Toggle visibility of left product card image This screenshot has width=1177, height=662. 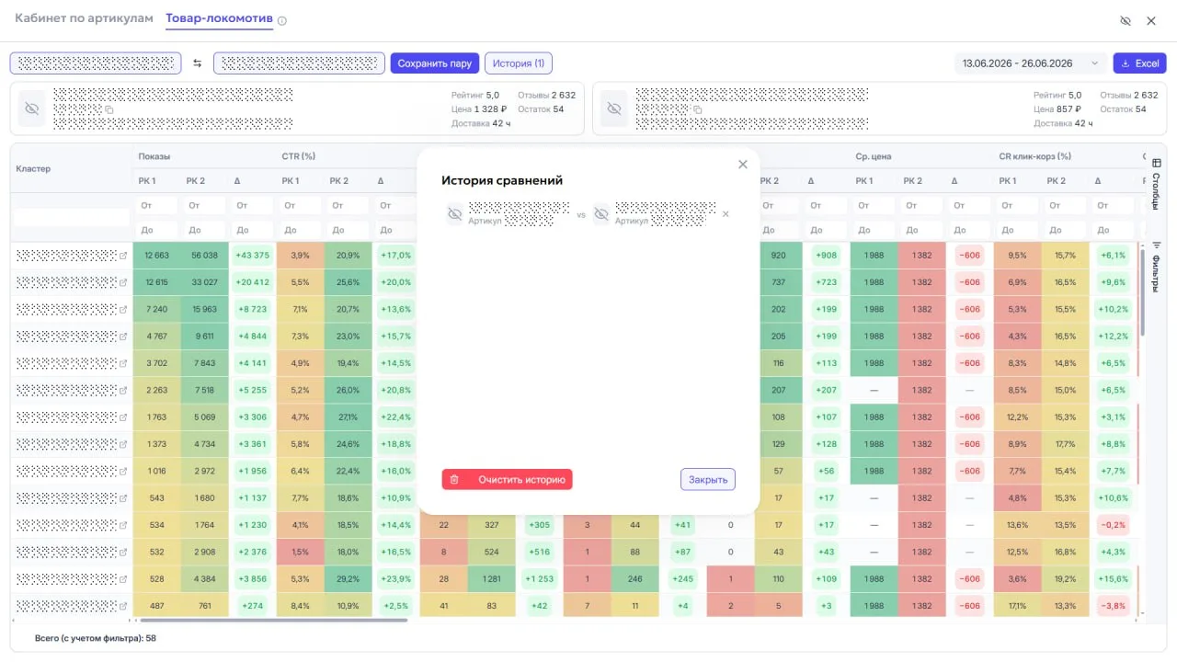[32, 108]
